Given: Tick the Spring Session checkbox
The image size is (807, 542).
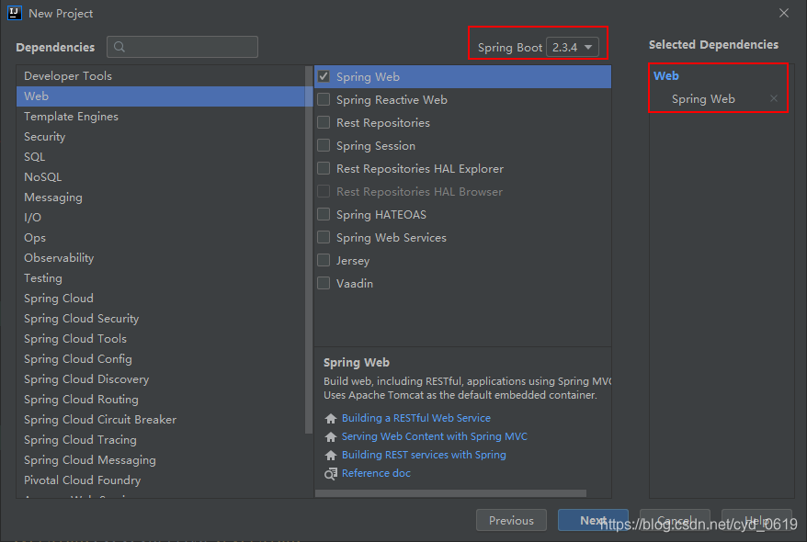Looking at the screenshot, I should (x=324, y=145).
